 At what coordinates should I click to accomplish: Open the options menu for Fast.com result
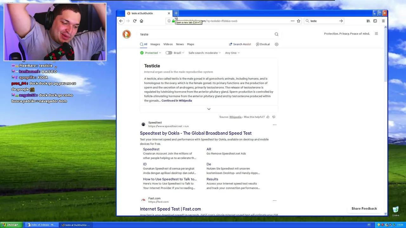(x=275, y=200)
